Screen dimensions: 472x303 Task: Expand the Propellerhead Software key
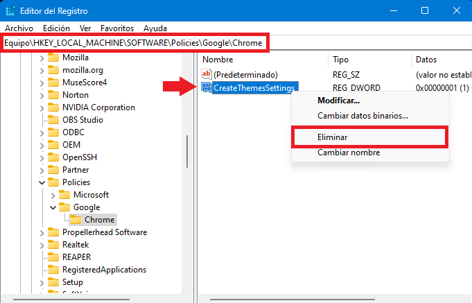[42, 233]
